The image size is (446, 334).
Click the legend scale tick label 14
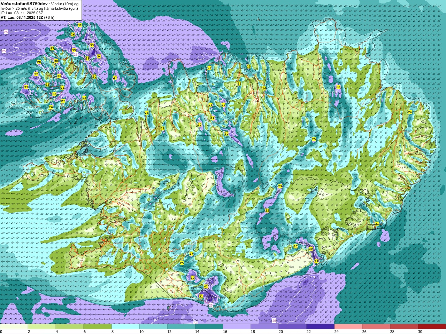point(197,332)
